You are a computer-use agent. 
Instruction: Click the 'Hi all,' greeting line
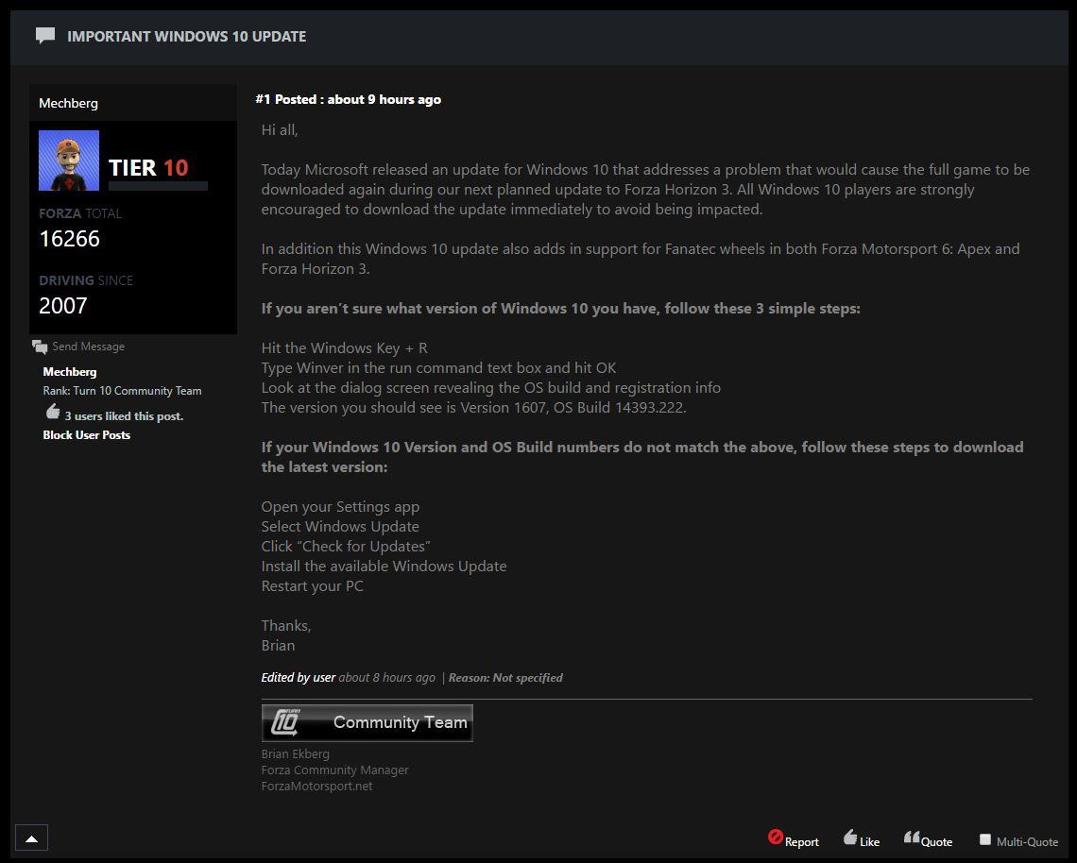[280, 129]
